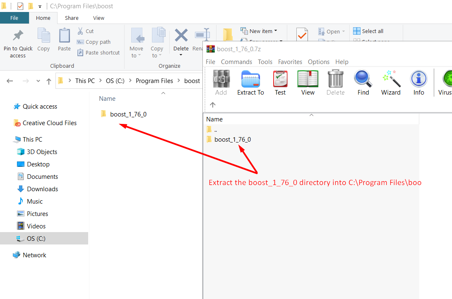Switch to the View ribbon tab
This screenshot has width=452, height=299.
[99, 18]
